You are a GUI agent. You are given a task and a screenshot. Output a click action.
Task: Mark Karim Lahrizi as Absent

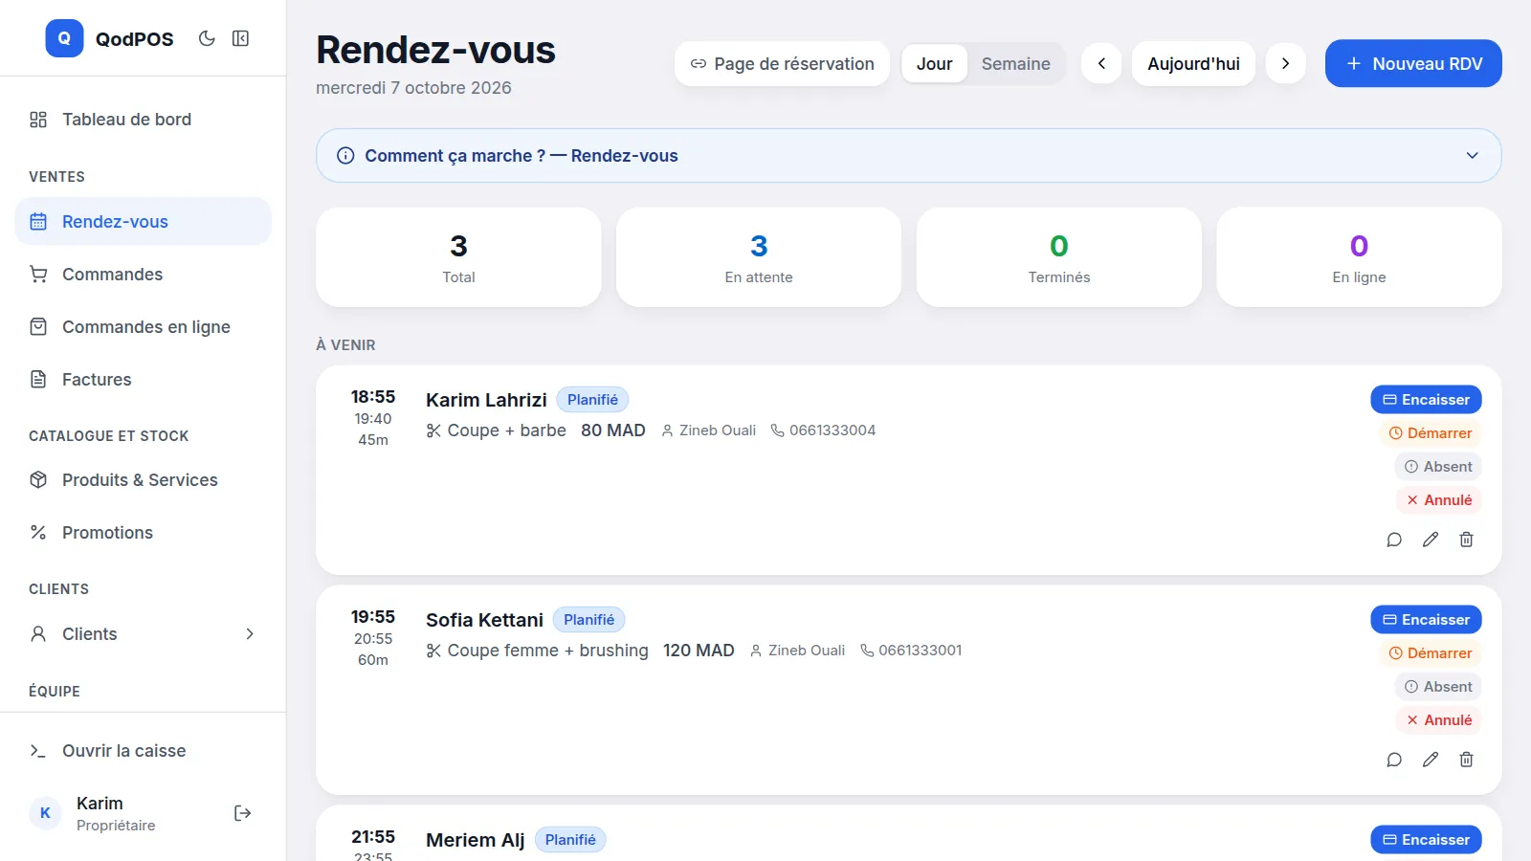pyautogui.click(x=1438, y=467)
